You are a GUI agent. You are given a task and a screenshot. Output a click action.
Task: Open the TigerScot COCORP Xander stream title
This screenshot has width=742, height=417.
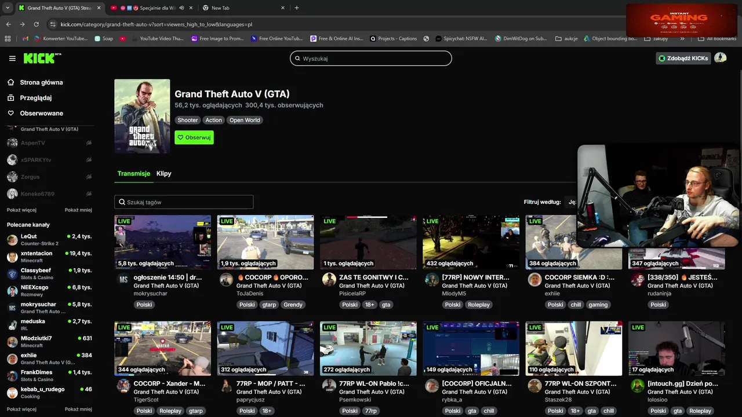pos(169,383)
